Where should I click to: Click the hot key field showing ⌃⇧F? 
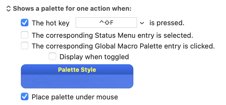tap(106, 22)
